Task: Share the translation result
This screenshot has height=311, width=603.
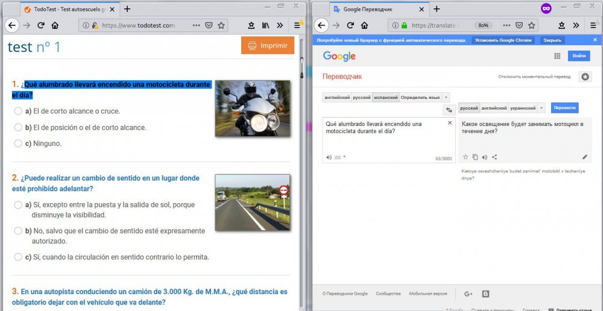Action: pos(494,157)
